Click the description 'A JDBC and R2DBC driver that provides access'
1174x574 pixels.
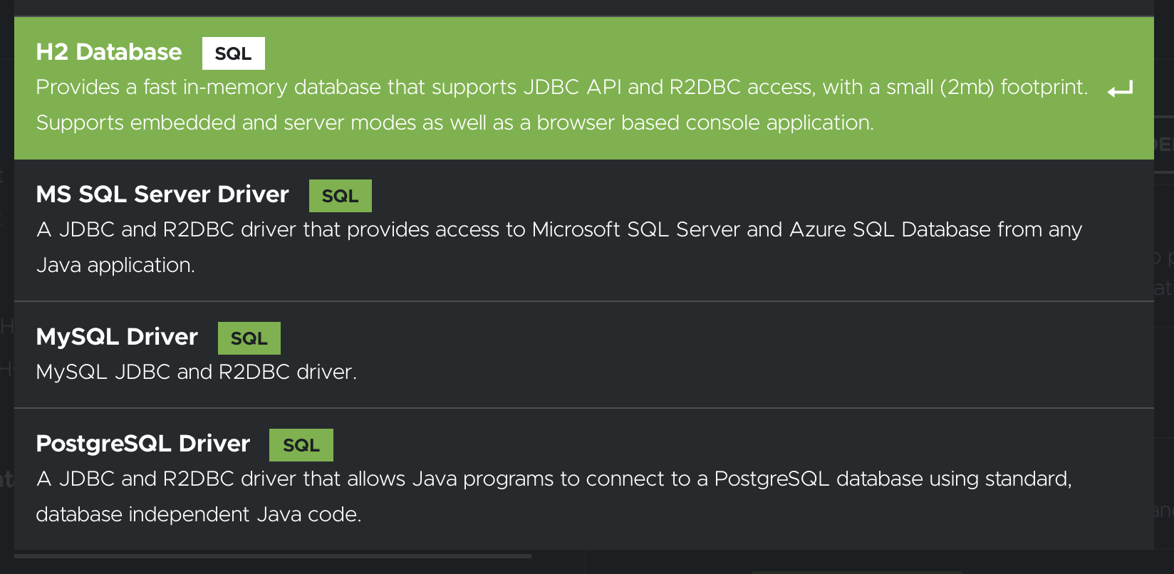pos(559,247)
